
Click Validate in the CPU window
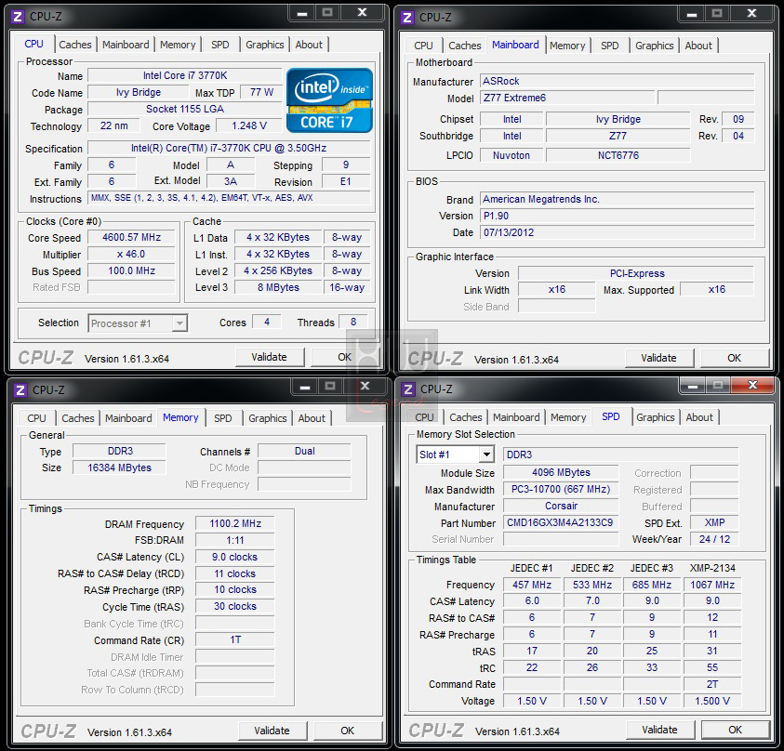pos(270,357)
